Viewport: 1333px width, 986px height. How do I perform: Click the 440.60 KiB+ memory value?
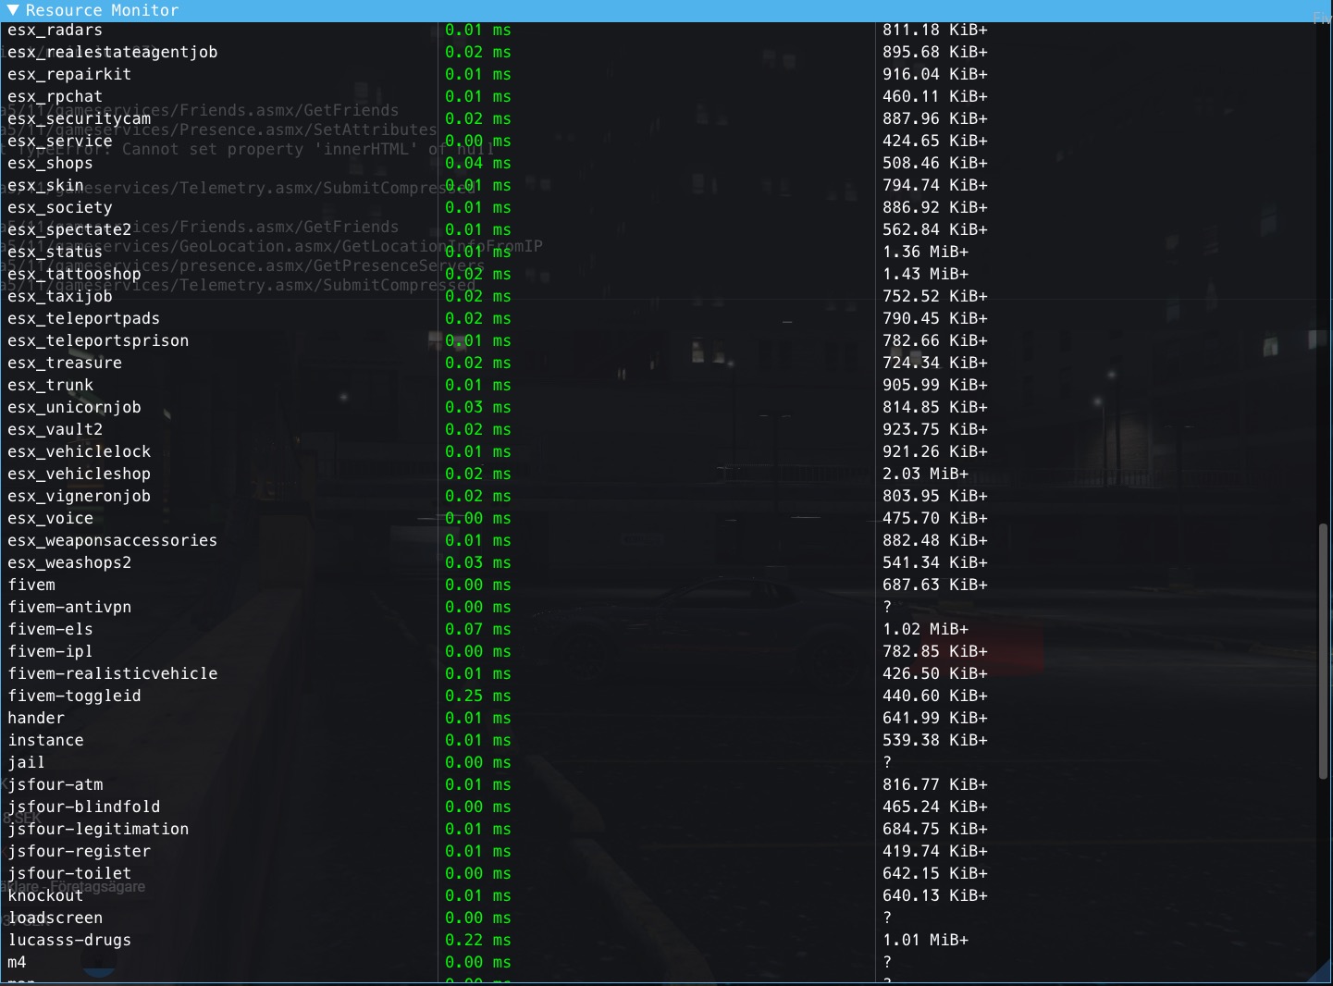coord(935,696)
